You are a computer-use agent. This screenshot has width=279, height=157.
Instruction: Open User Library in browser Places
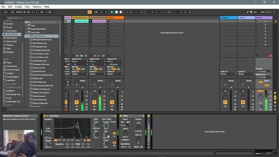[x=12, y=66]
